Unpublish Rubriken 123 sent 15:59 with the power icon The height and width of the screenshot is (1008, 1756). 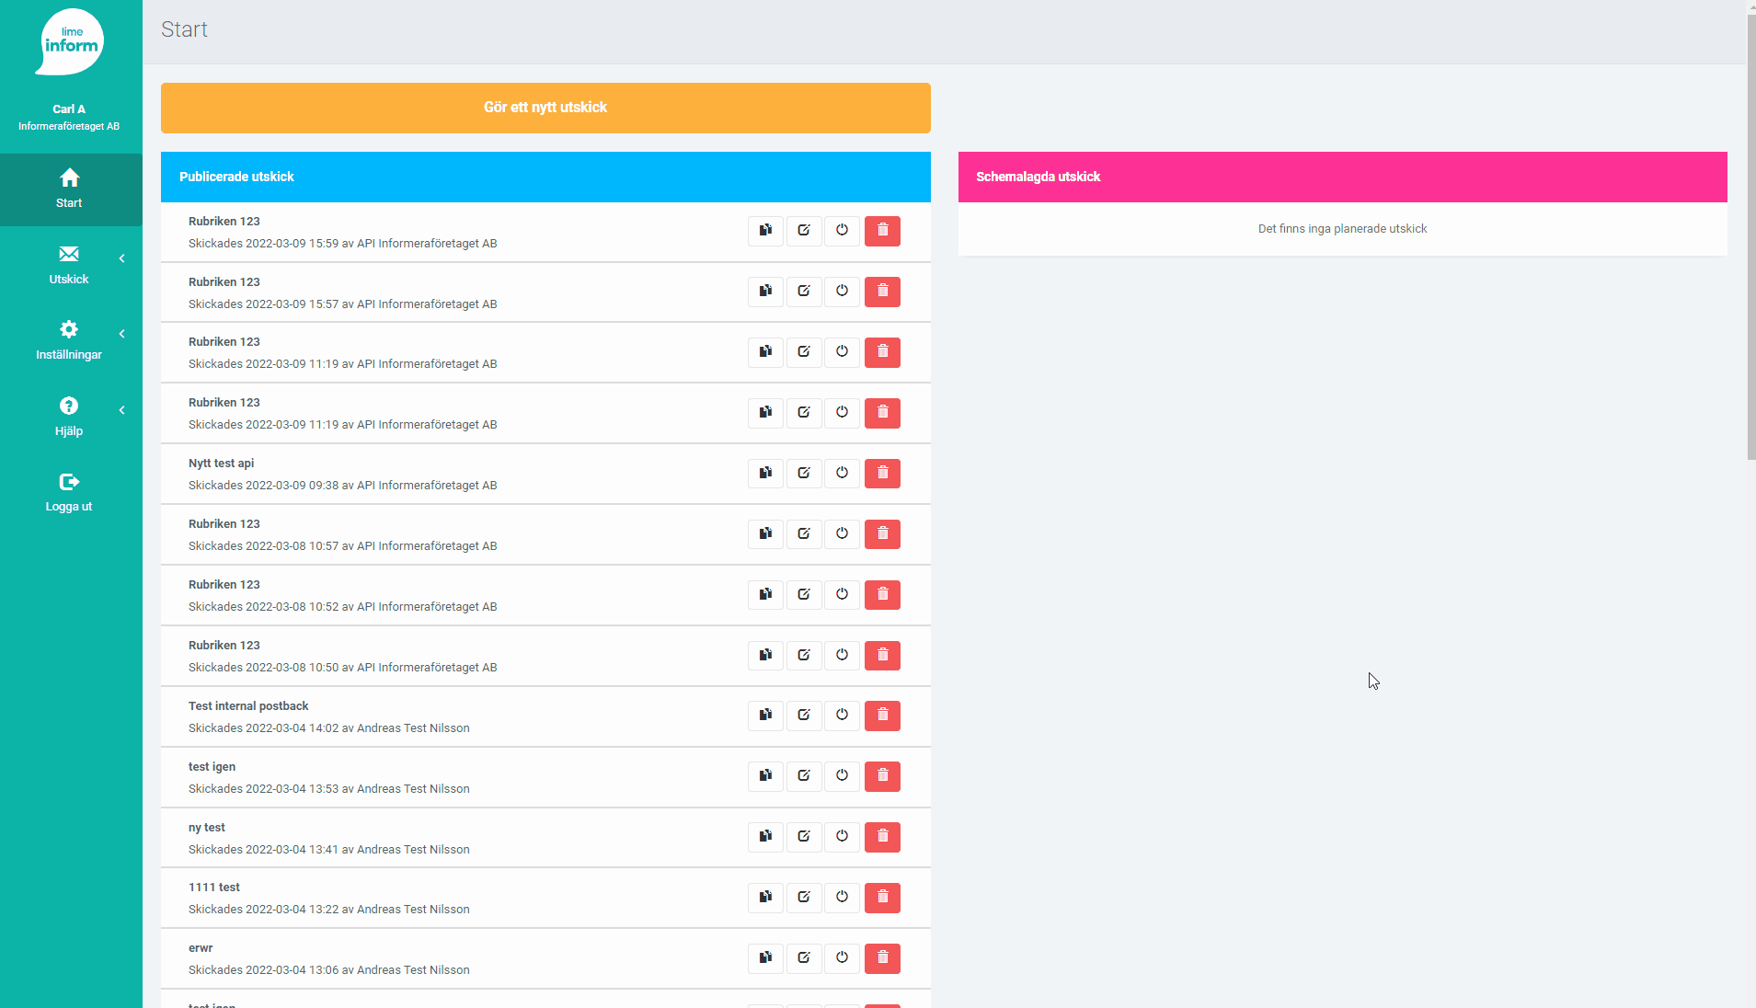842,231
